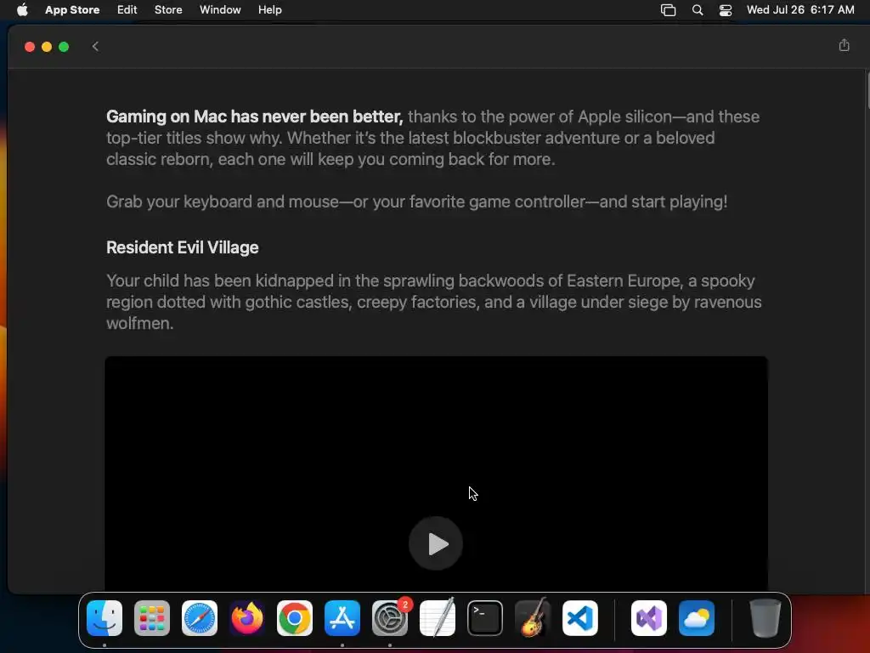This screenshot has width=870, height=653.
Task: Open the Weather app in Dock
Action: (697, 618)
